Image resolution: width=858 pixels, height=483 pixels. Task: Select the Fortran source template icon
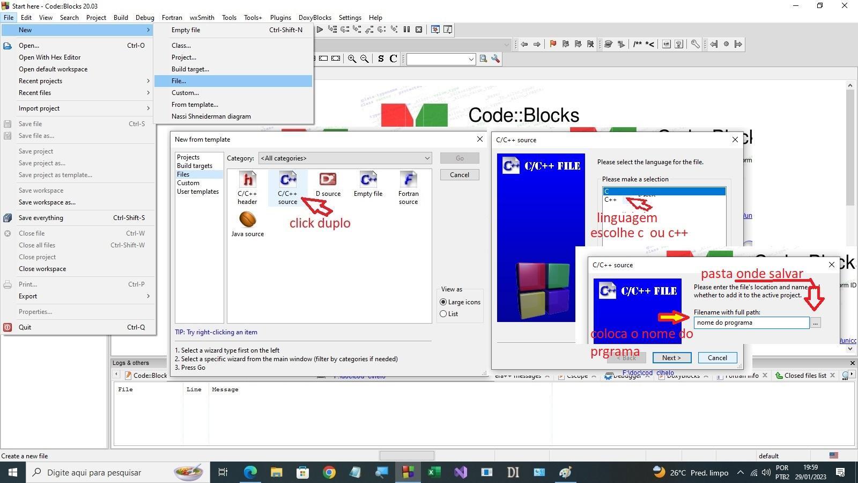(x=408, y=188)
